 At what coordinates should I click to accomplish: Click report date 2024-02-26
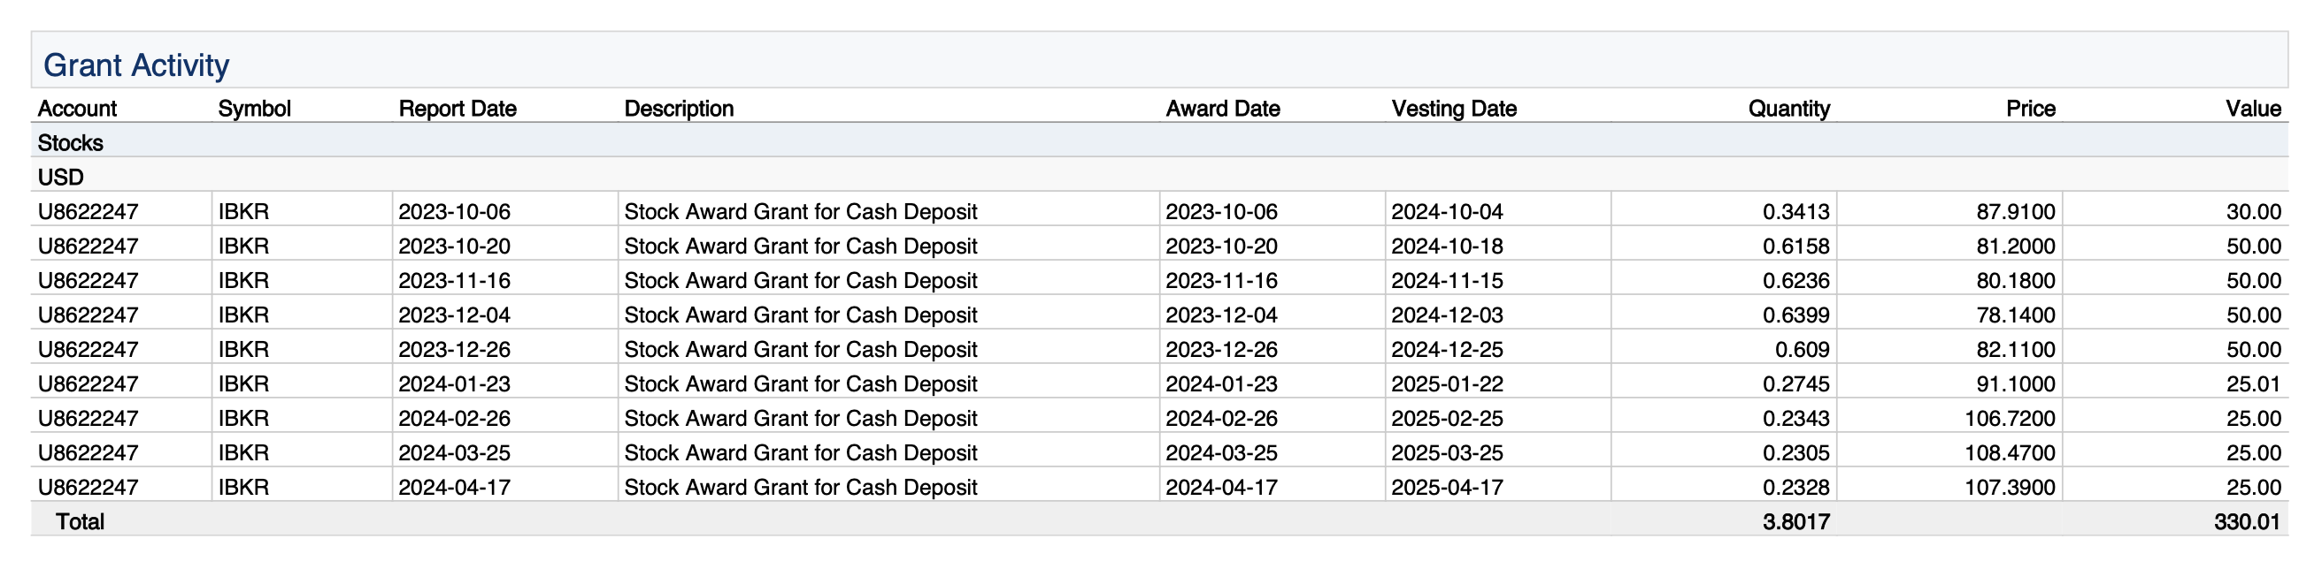tap(454, 419)
